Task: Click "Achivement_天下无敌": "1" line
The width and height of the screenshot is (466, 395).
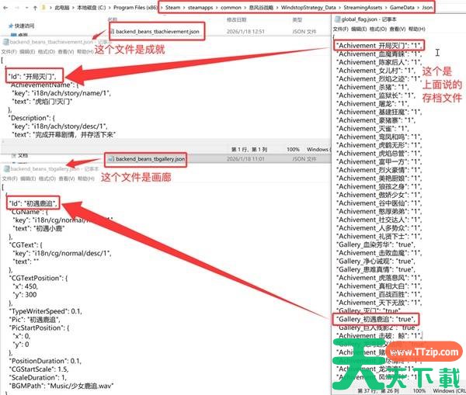Action: (379, 303)
